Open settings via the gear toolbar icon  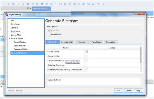click(x=28, y=4)
